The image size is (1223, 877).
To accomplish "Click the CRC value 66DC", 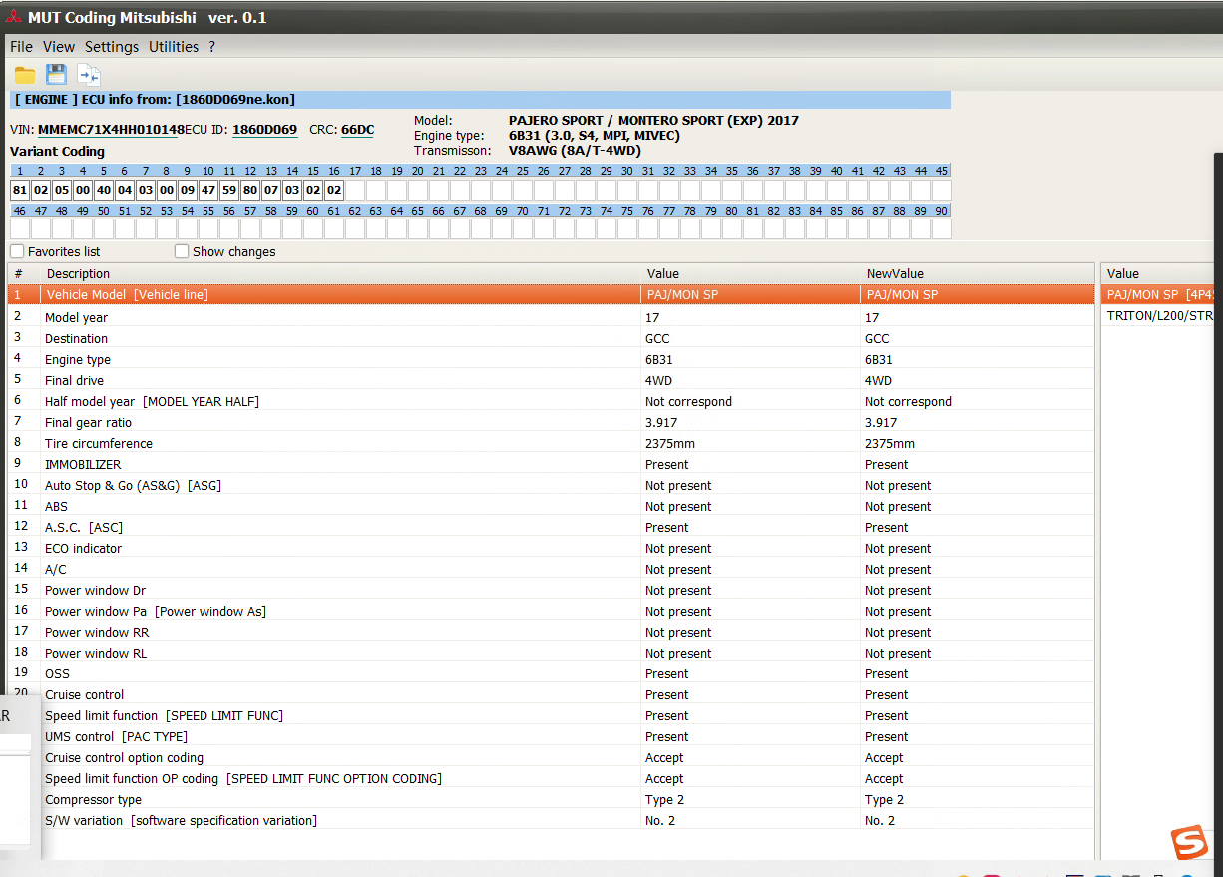I will pos(357,130).
